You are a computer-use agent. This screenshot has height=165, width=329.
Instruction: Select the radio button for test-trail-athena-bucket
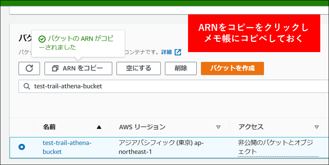pos(22,147)
